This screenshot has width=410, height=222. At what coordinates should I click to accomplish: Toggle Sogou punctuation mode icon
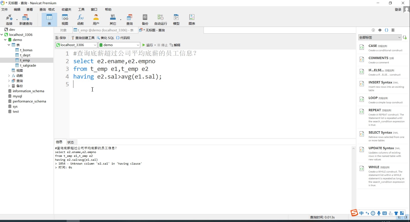coord(367,213)
